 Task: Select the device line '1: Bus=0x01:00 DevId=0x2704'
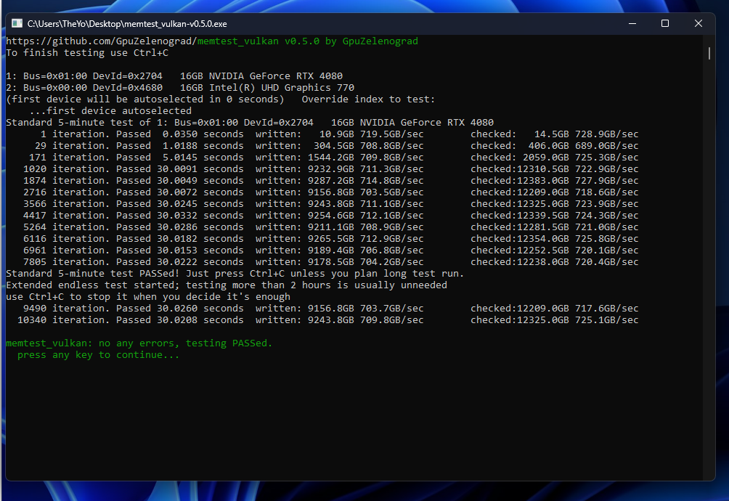174,76
